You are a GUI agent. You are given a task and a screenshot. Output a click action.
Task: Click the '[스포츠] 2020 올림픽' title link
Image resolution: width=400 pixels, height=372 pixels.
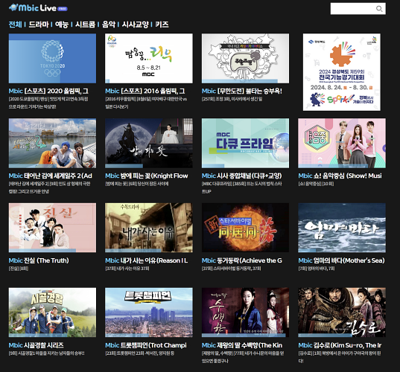tap(48, 91)
